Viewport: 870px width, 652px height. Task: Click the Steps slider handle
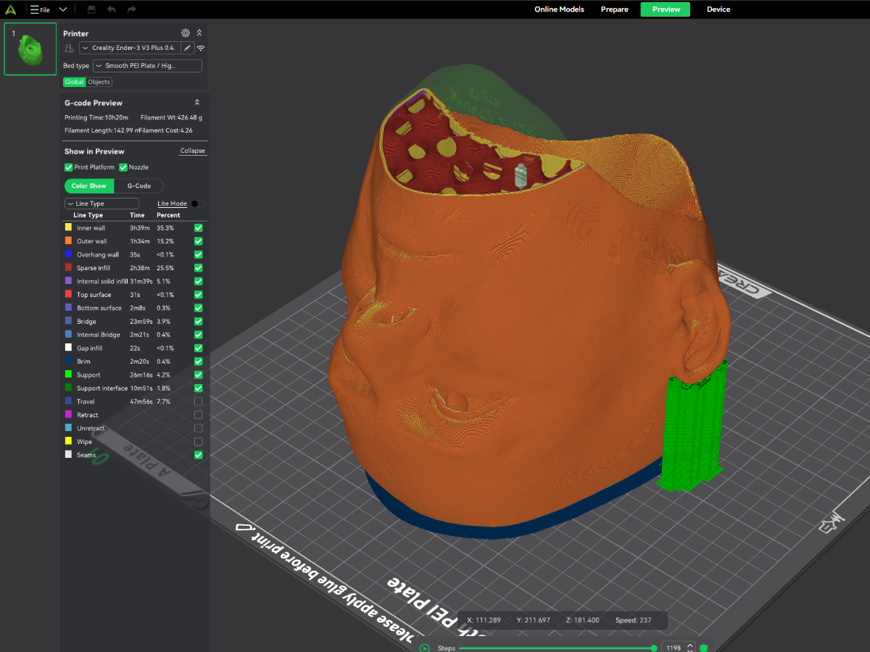[x=654, y=648]
